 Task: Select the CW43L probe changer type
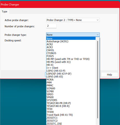click(x=71, y=50)
